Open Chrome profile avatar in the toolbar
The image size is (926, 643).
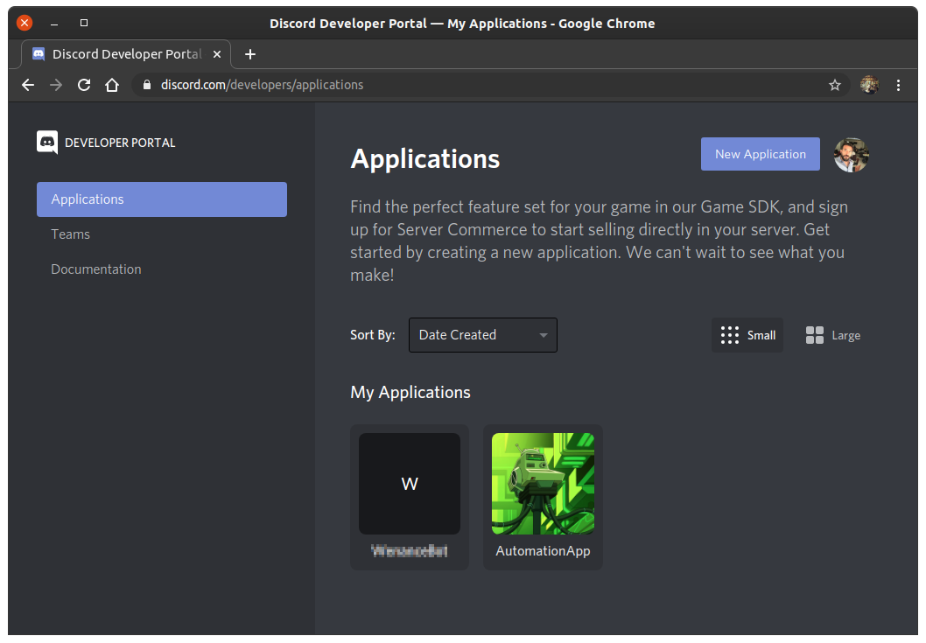click(x=869, y=85)
